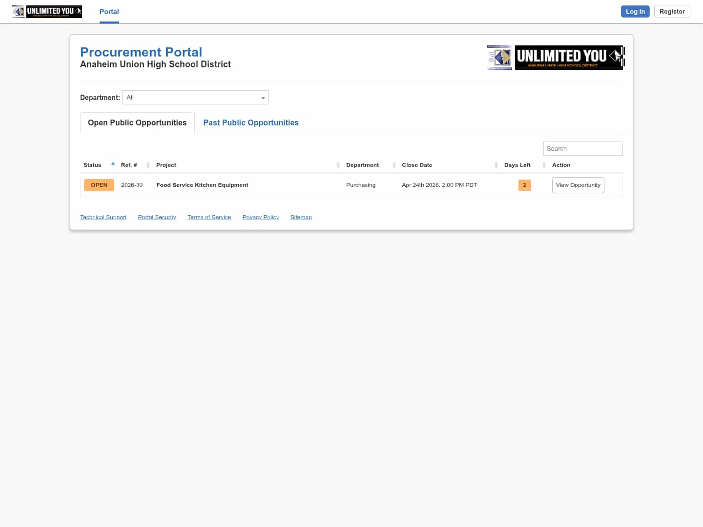Image resolution: width=703 pixels, height=527 pixels.
Task: Switch to the Past Public Opportunities tab
Action: pos(250,122)
